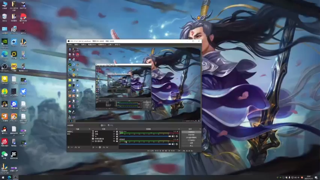Toggle lock on Video Capture Device source

click(117, 138)
